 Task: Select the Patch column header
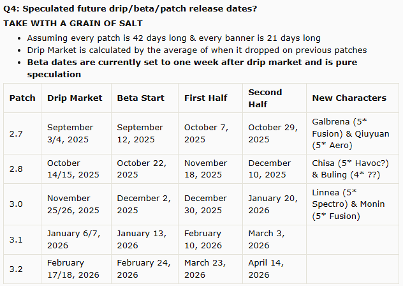point(22,98)
